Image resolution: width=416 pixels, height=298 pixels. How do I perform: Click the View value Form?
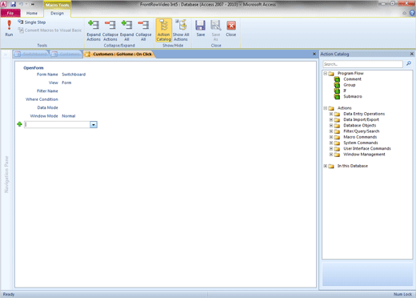point(66,83)
